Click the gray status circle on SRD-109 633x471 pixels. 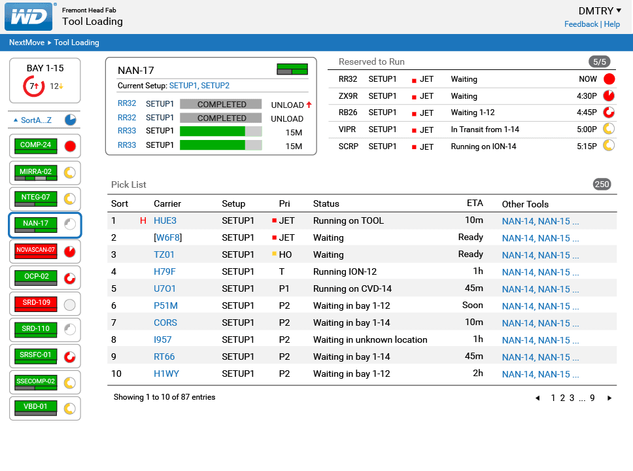click(70, 303)
